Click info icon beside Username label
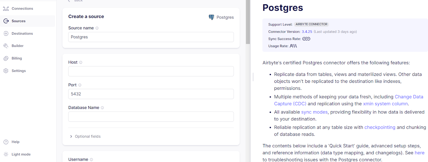This screenshot has width=428, height=162. click(91, 160)
